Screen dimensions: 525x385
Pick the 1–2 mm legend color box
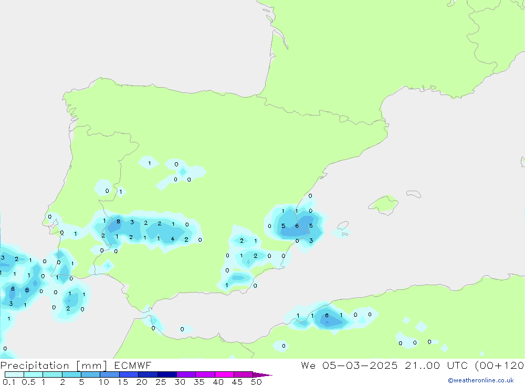tap(52, 374)
